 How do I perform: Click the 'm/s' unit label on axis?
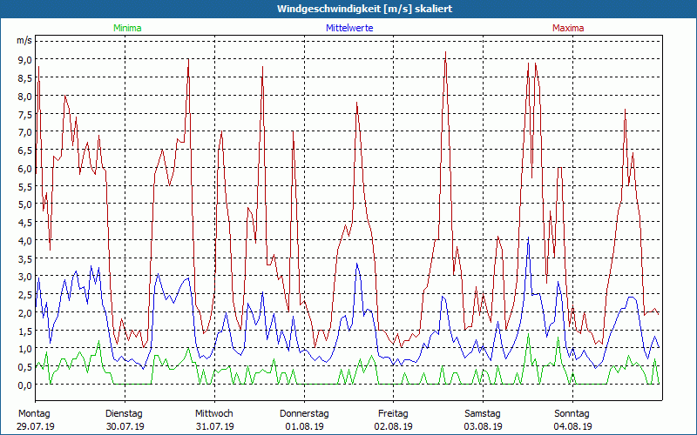24,40
